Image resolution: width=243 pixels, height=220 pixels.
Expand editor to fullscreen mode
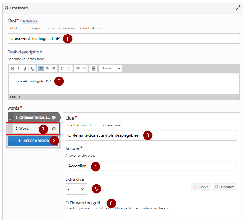coord(238,8)
